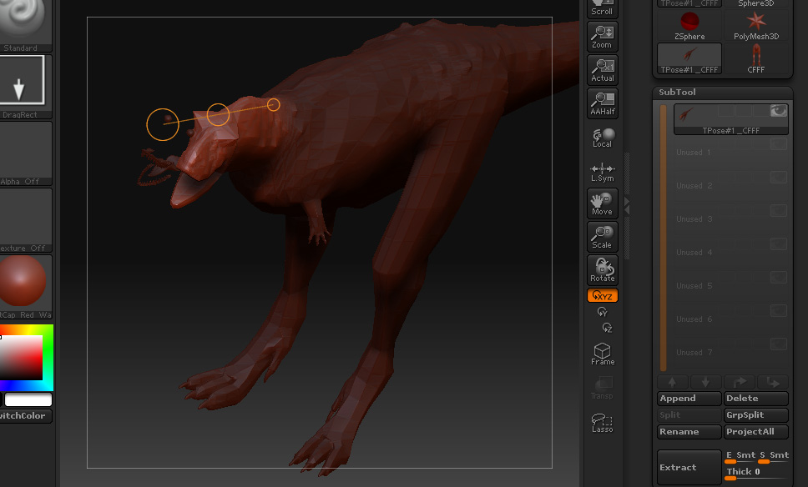
Task: Select the Standard brush thumbnail
Action: pyautogui.click(x=23, y=25)
